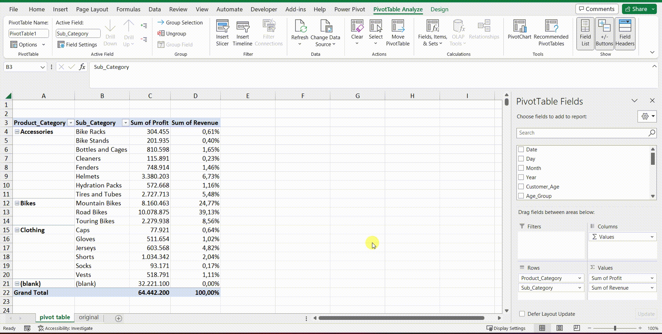This screenshot has height=334, width=662.
Task: Open the File menu
Action: tap(13, 9)
